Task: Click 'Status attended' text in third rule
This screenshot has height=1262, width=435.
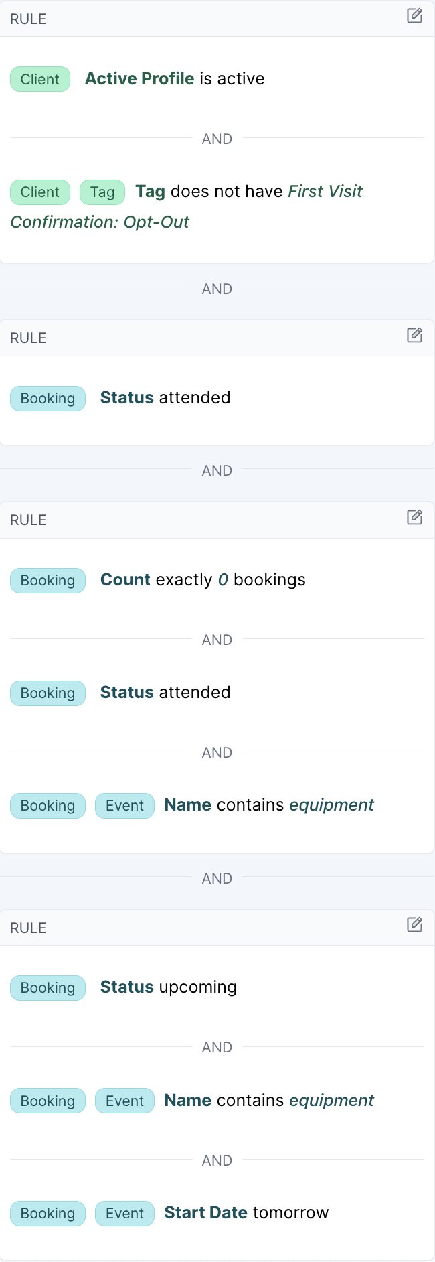Action: point(165,693)
